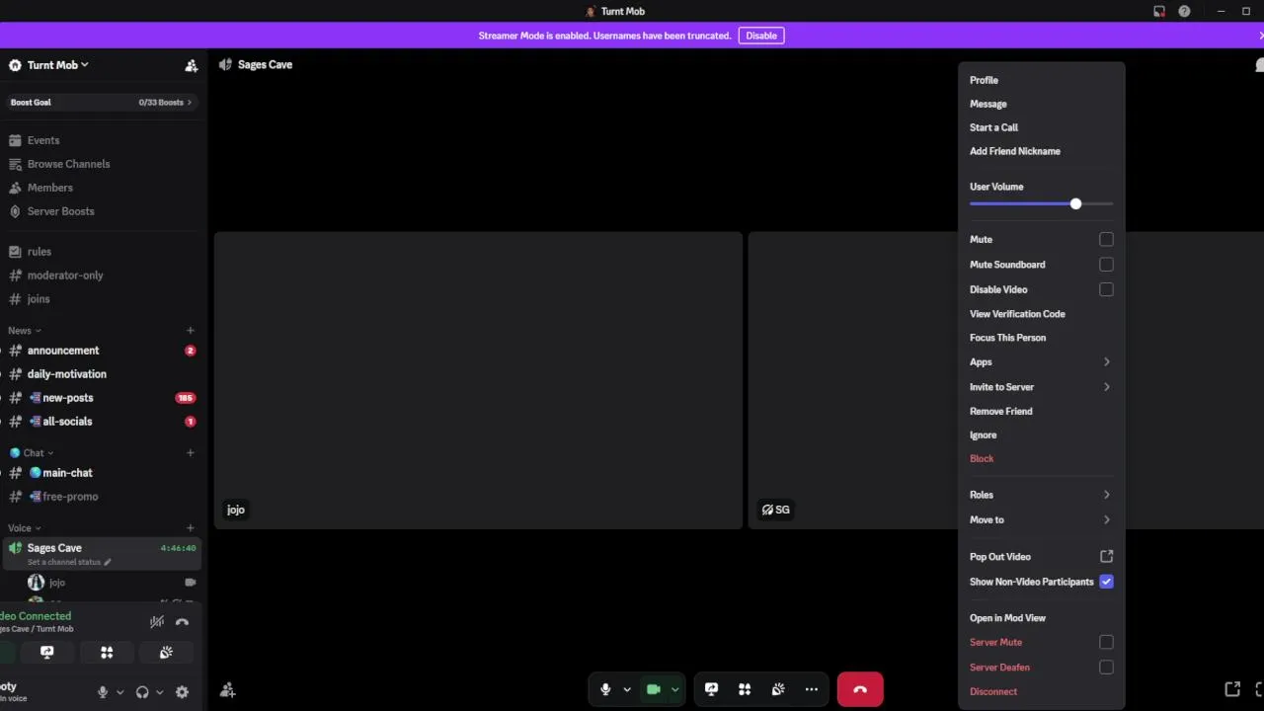The image size is (1264, 711).
Task: Open output device arrow next to headphones
Action: [160, 692]
